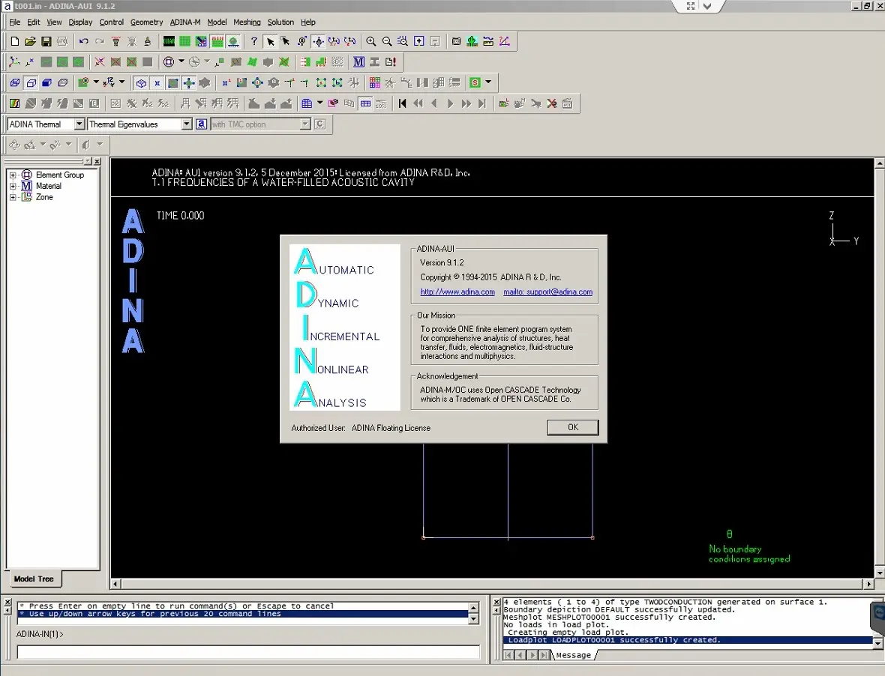885x676 pixels.
Task: Click the Previous Solution arrow icon
Action: pos(434,103)
